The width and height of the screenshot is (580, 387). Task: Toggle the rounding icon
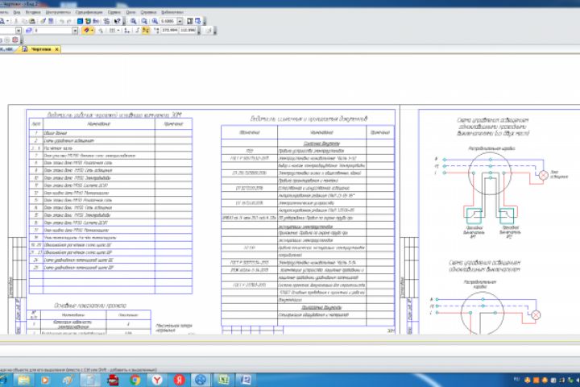point(137,31)
